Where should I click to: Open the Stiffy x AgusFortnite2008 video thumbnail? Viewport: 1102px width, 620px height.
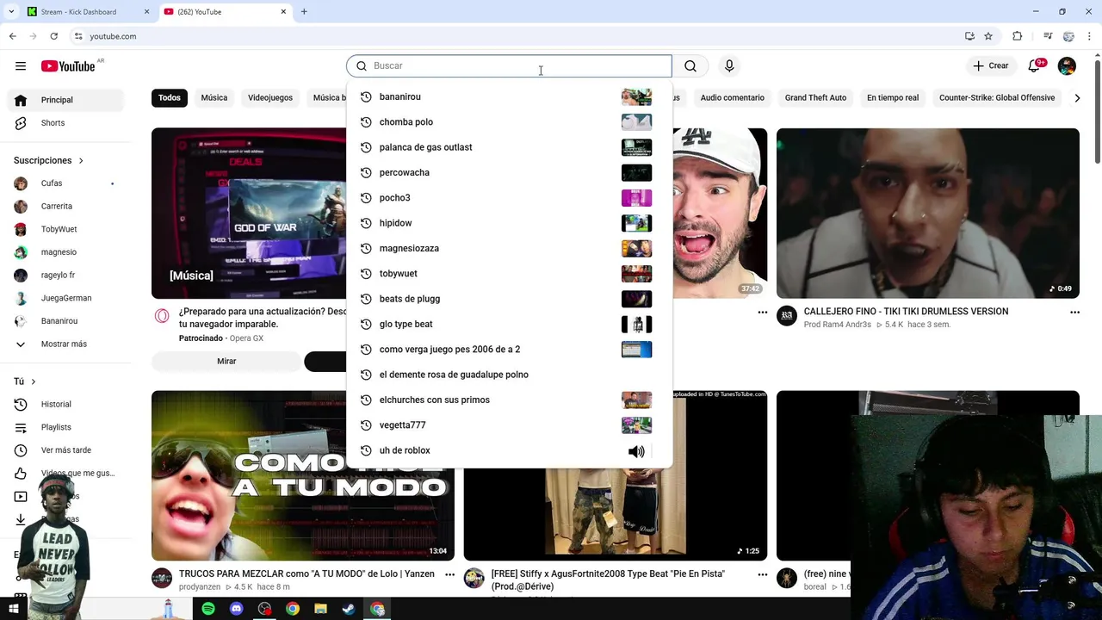(615, 475)
